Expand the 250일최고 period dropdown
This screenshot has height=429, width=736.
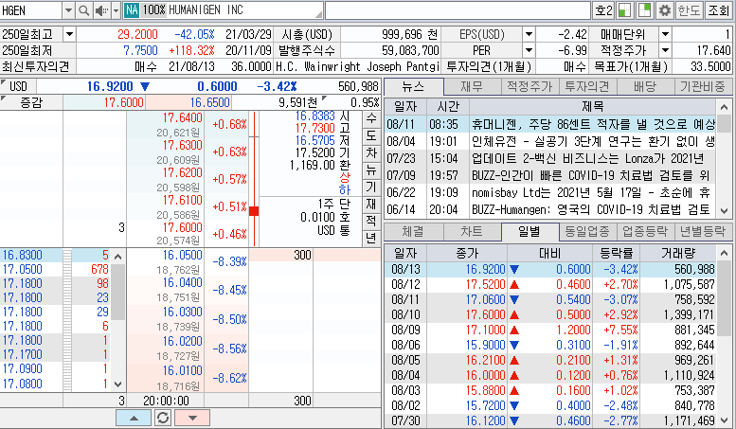(x=69, y=34)
